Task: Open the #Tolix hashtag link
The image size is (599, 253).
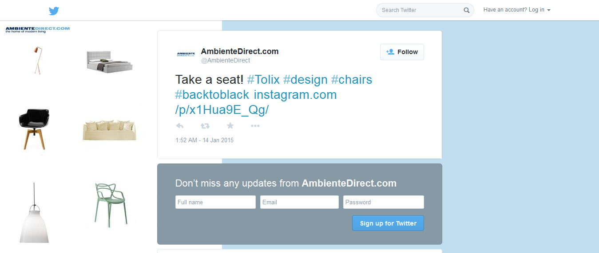Action: click(263, 80)
